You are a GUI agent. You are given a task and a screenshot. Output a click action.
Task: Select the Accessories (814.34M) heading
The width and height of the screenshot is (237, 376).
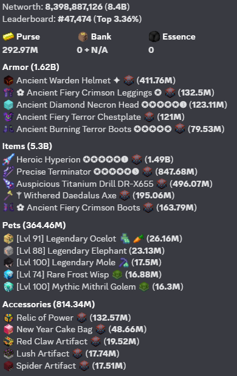(x=49, y=304)
